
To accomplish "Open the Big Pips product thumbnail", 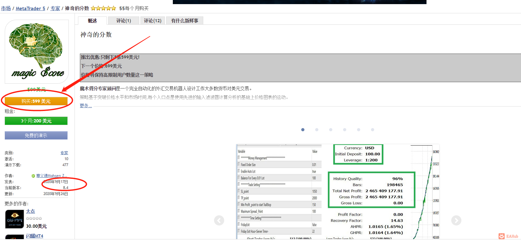I will coord(15,219).
